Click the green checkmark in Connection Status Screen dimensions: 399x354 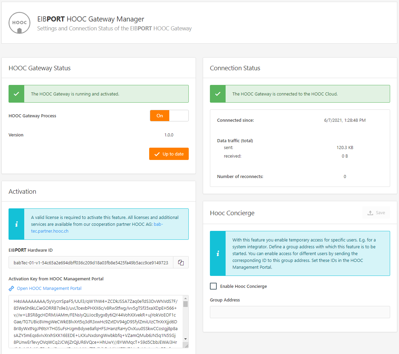[218, 94]
